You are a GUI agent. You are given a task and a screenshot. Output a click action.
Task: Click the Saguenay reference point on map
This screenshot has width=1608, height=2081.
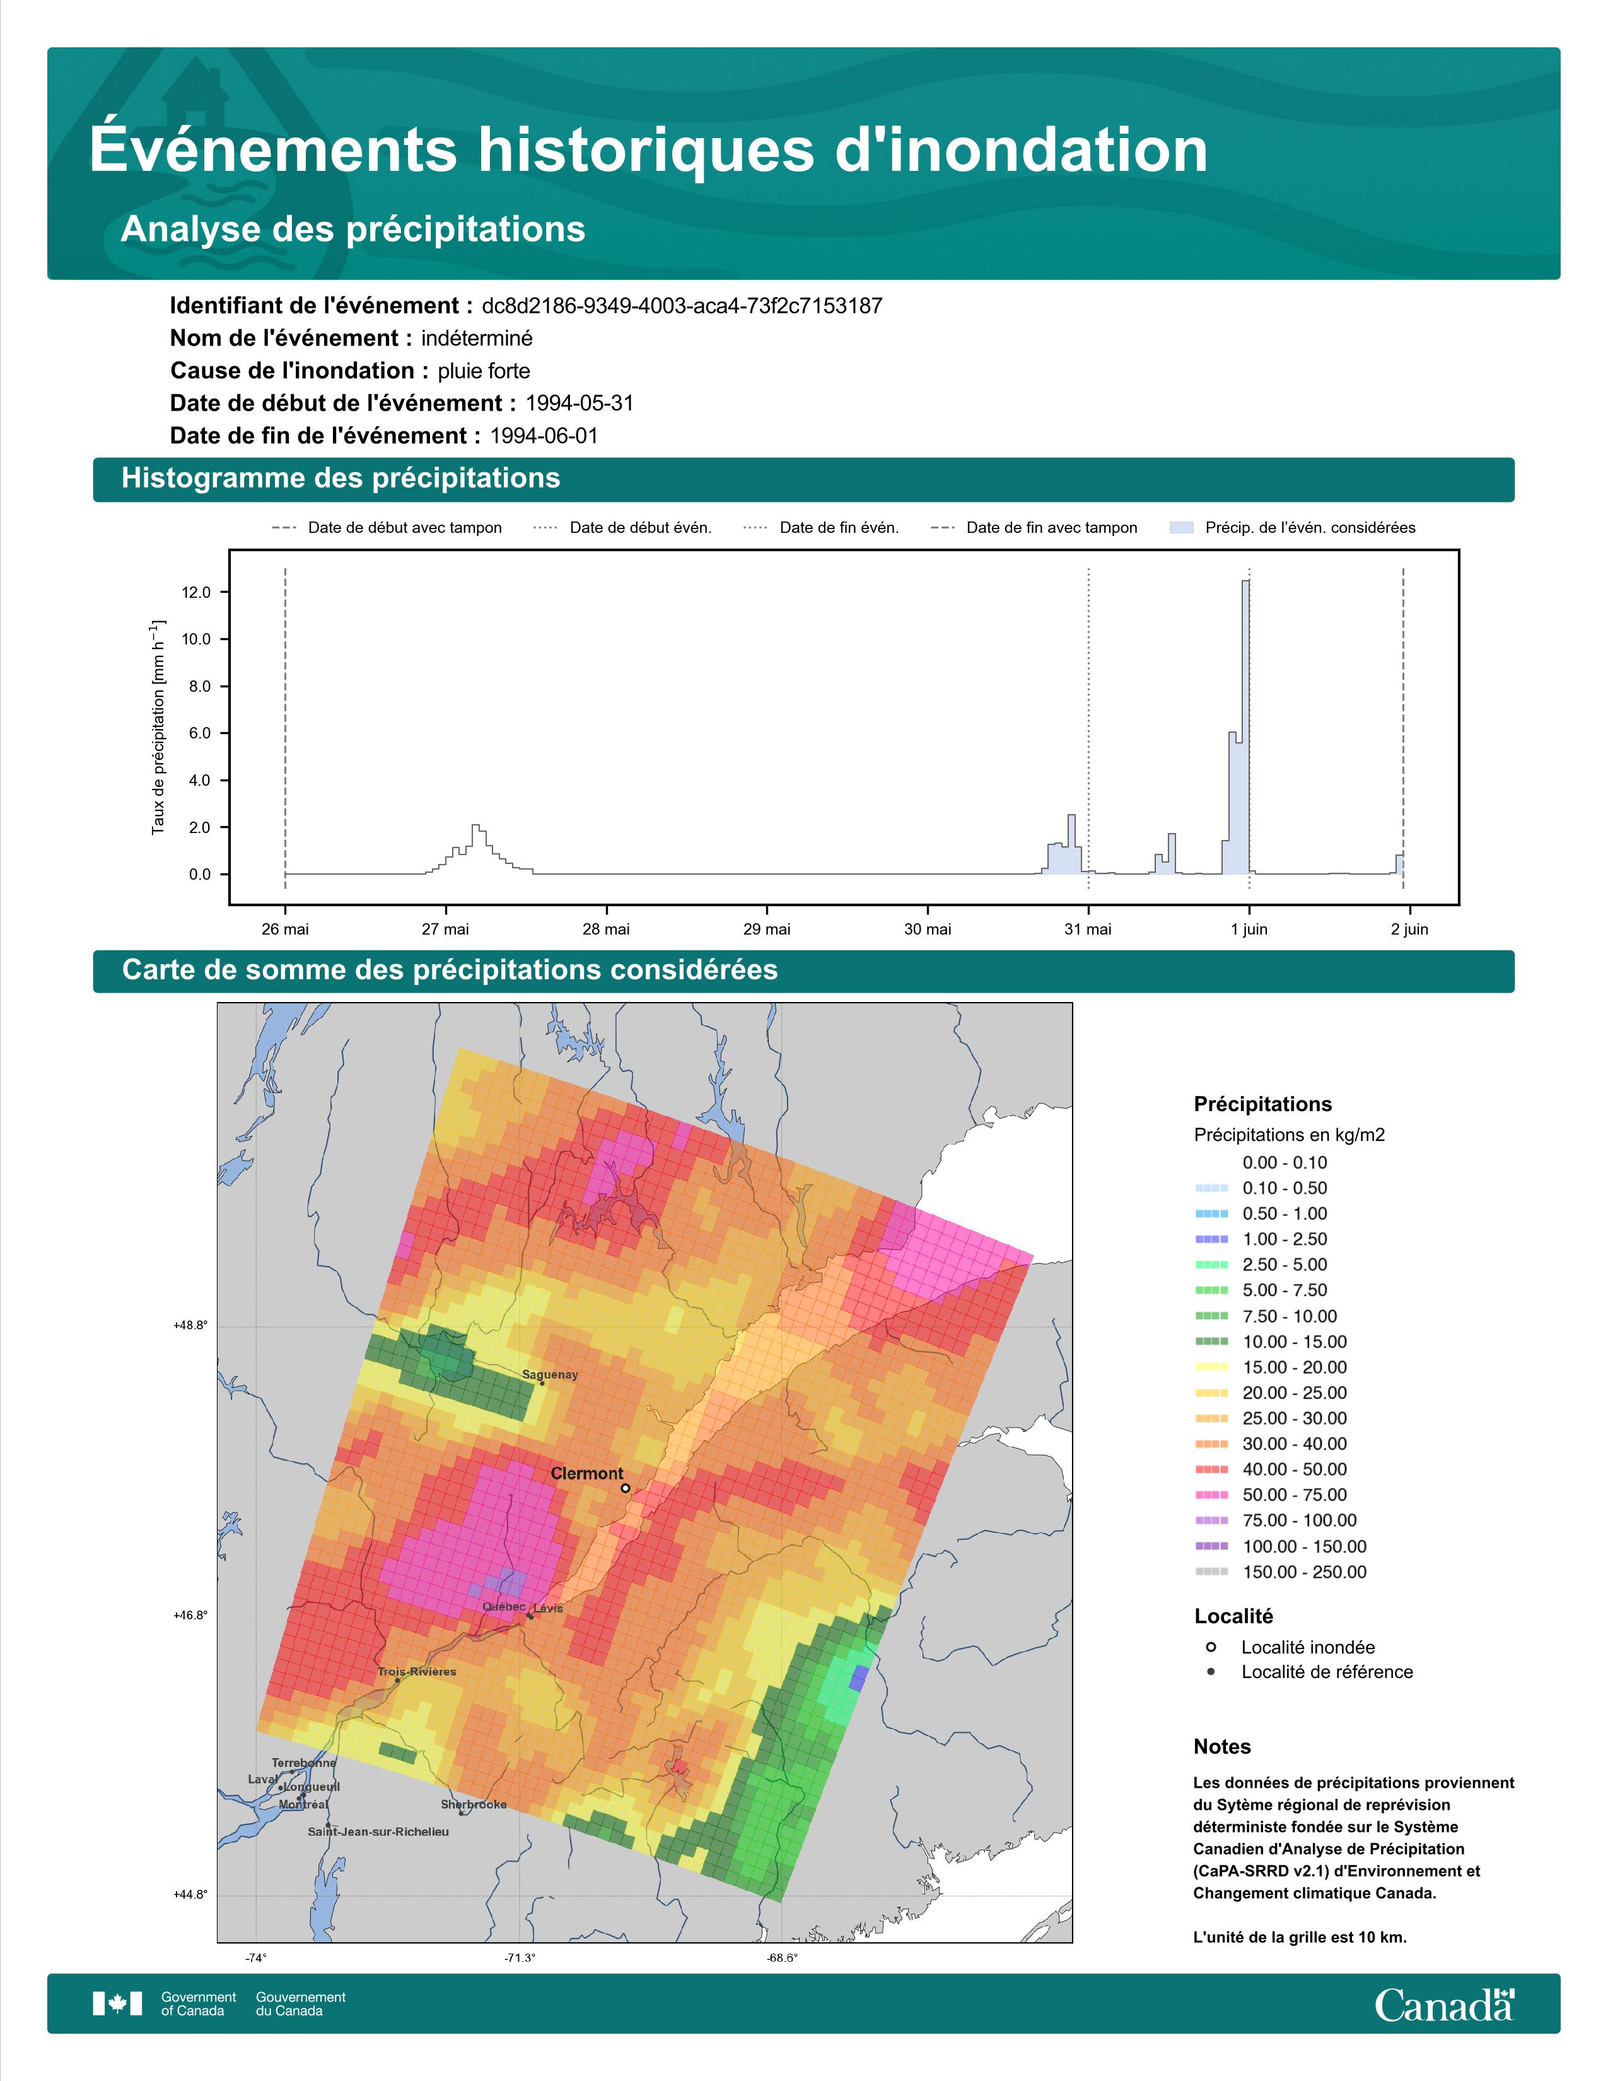point(542,1384)
